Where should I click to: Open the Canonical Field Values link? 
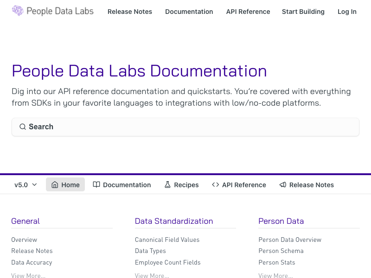(167, 240)
